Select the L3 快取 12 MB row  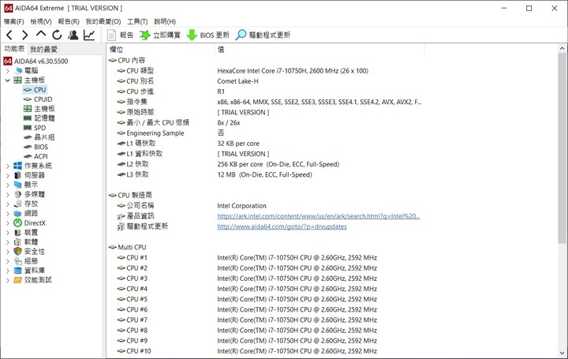pyautogui.click(x=267, y=174)
